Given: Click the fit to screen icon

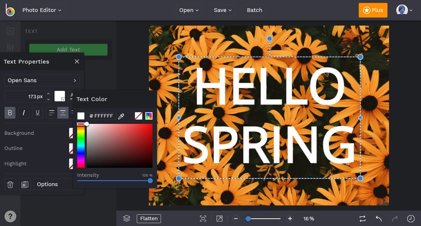Looking at the screenshot, I should pyautogui.click(x=203, y=218).
